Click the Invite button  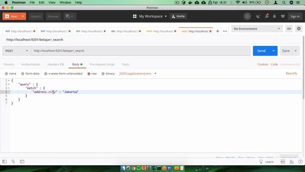[178, 16]
